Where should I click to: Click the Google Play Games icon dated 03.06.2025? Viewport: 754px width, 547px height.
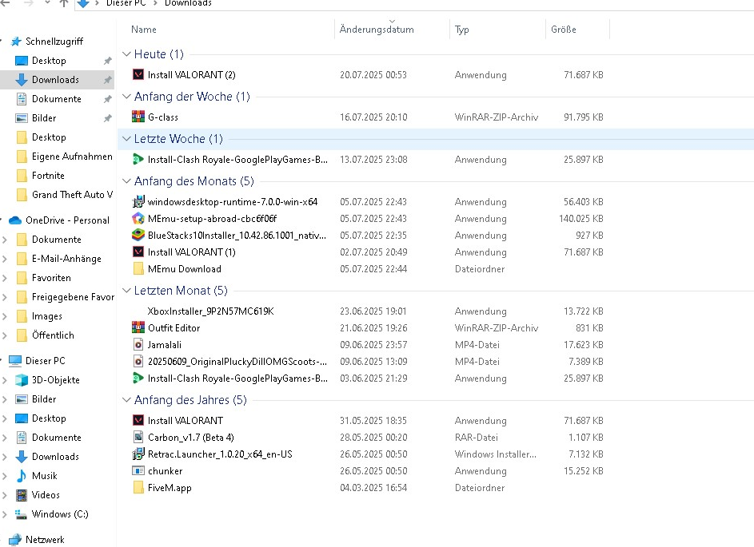pos(138,378)
